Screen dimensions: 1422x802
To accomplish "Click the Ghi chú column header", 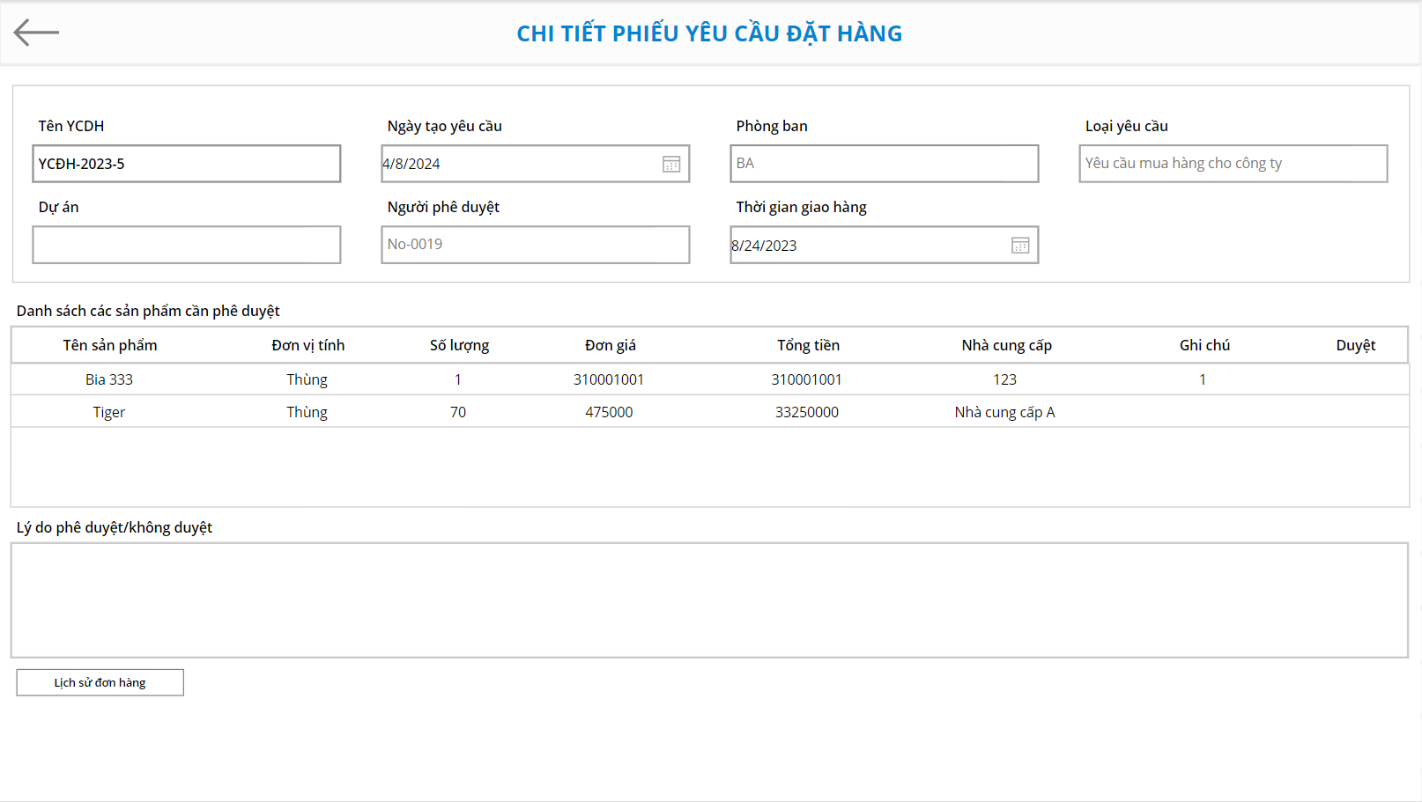I will point(1204,345).
